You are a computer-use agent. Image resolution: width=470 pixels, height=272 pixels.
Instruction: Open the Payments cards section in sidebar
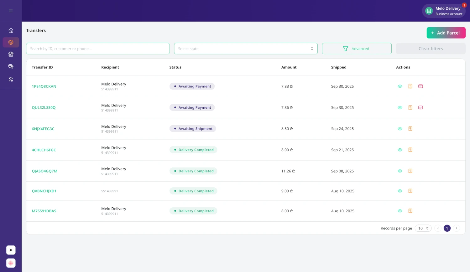(x=11, y=66)
